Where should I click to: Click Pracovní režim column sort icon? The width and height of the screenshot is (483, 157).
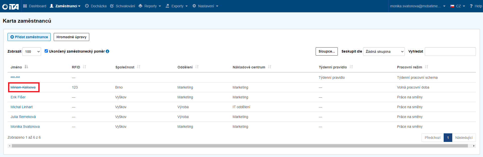[x=426, y=67]
